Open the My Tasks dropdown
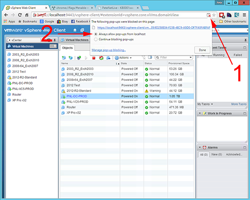250x200 pixels. coord(205,104)
